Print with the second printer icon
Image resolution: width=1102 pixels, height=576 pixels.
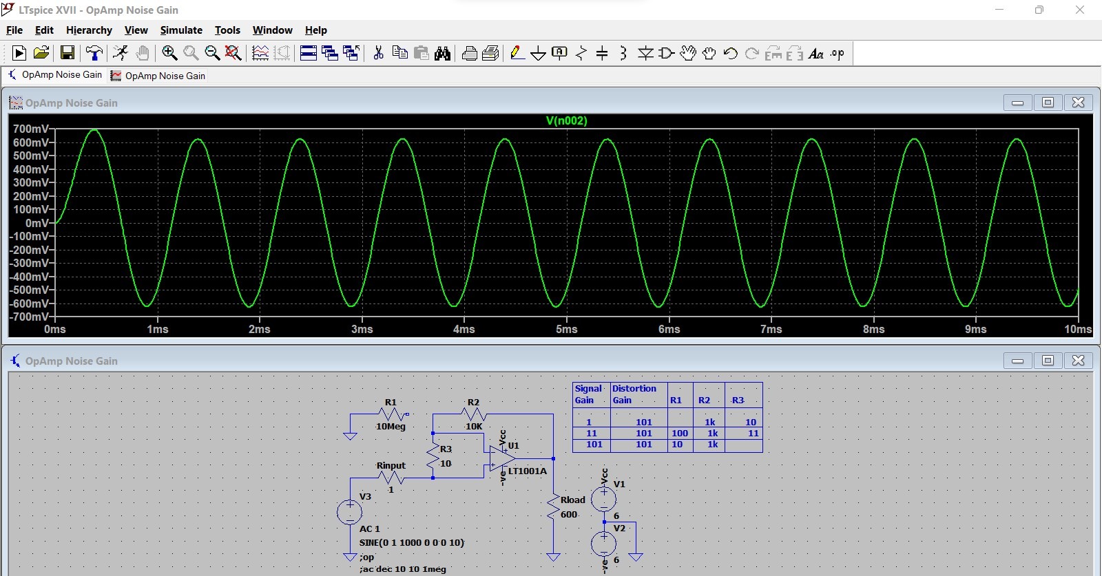(x=491, y=53)
